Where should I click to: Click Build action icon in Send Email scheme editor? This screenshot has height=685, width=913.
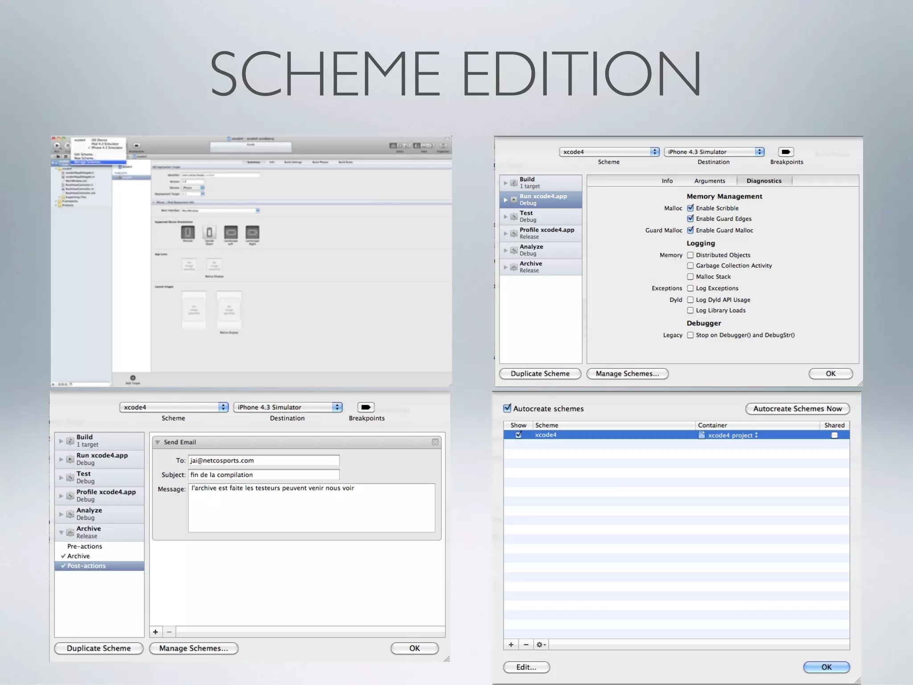70,441
